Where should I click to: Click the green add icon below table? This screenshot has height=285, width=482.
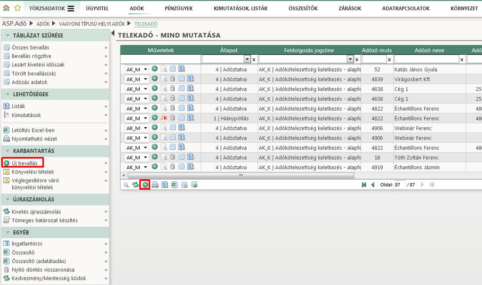(x=145, y=185)
